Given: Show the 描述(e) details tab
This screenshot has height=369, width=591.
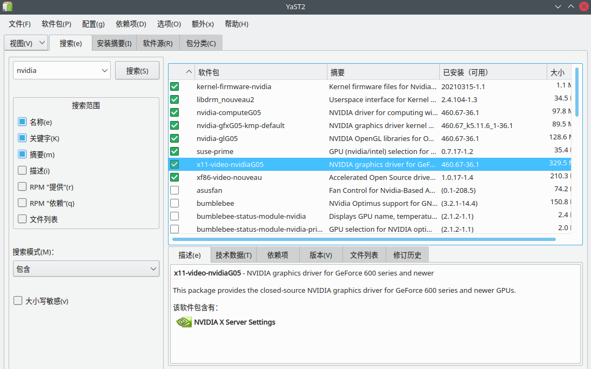Looking at the screenshot, I should click(x=189, y=255).
